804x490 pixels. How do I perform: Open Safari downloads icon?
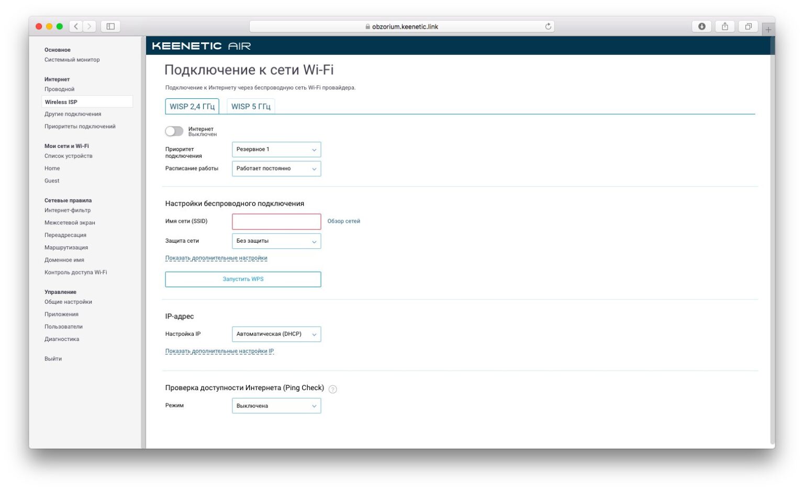(701, 26)
